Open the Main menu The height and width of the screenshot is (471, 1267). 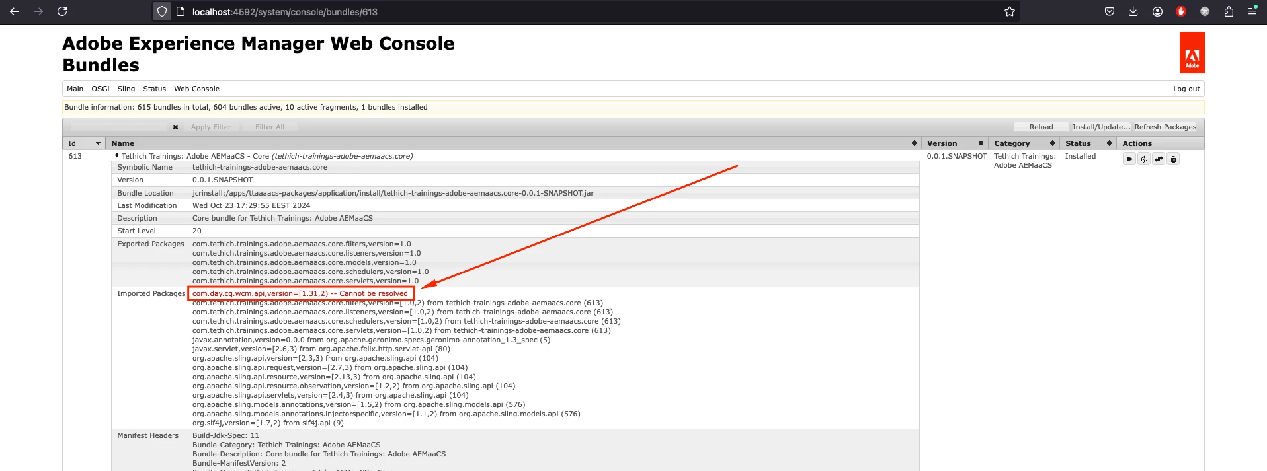click(x=75, y=89)
